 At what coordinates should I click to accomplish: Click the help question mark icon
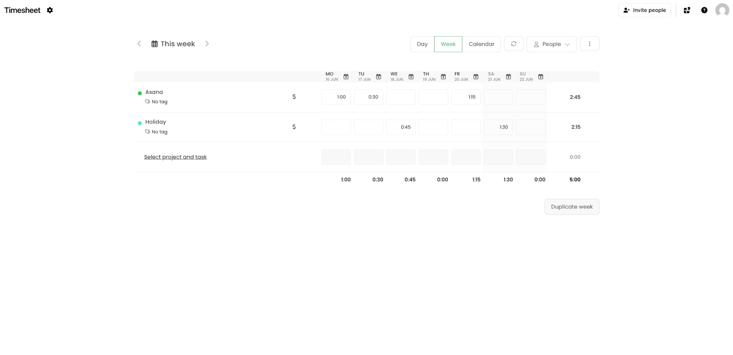704,10
